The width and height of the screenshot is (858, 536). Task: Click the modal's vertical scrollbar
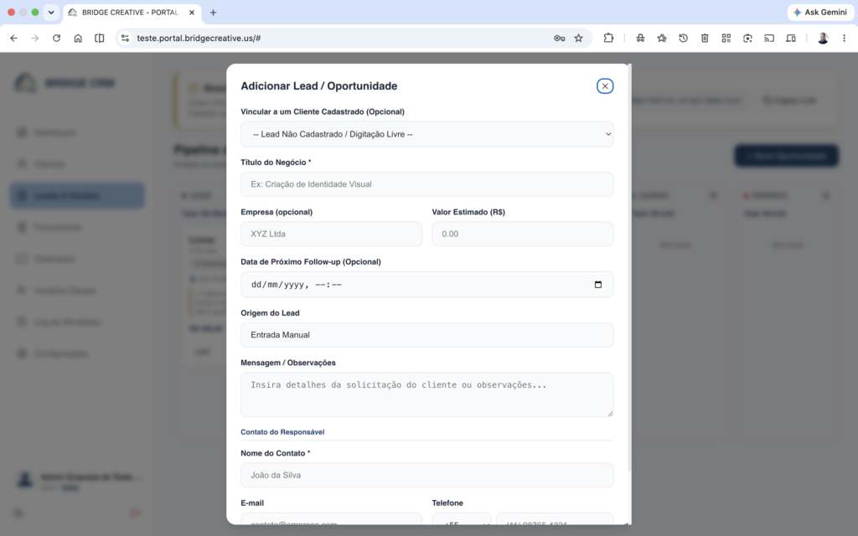click(629, 268)
